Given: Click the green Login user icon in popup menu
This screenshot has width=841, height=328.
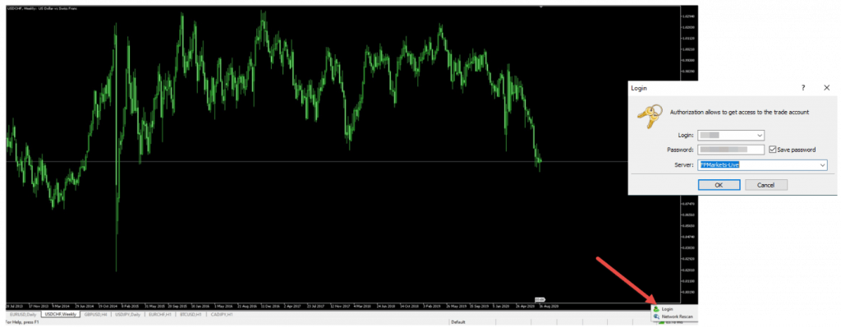Looking at the screenshot, I should click(656, 309).
